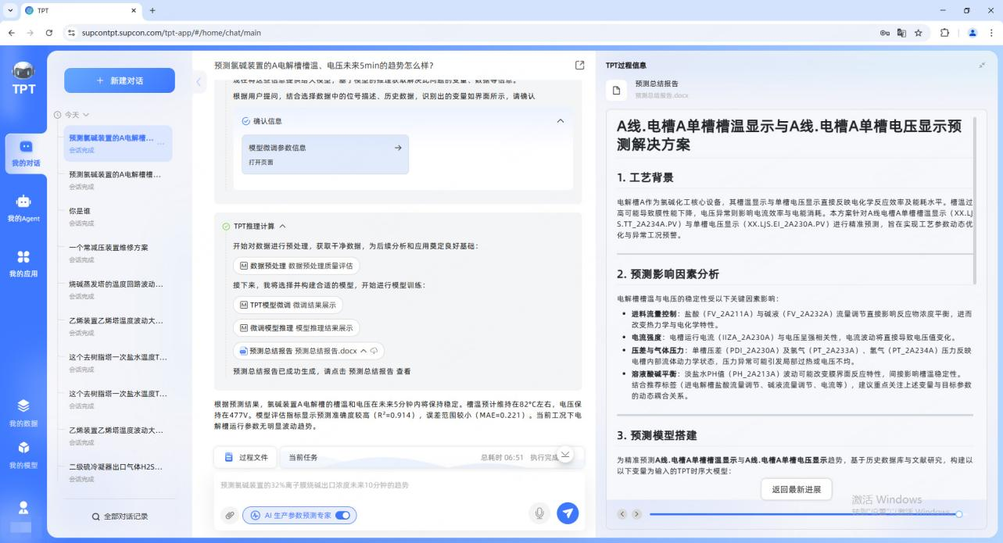Send the message with the paper-plane button
Image resolution: width=1003 pixels, height=543 pixels.
(568, 513)
